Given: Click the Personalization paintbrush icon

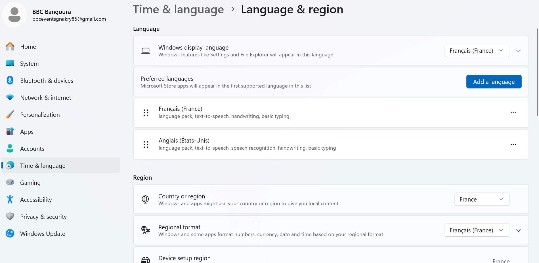Looking at the screenshot, I should (x=10, y=114).
